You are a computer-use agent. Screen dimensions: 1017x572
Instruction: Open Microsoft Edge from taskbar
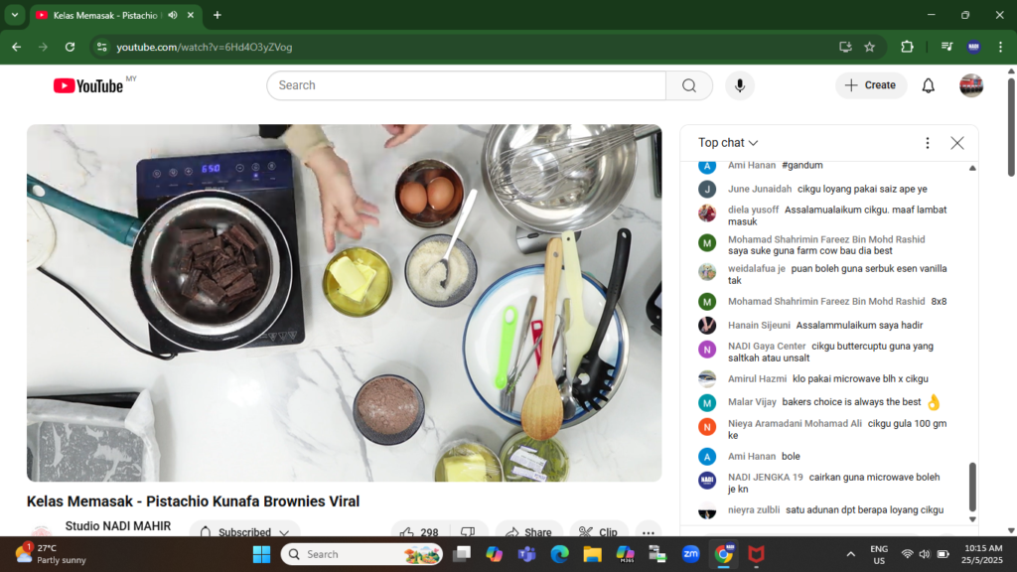point(560,554)
